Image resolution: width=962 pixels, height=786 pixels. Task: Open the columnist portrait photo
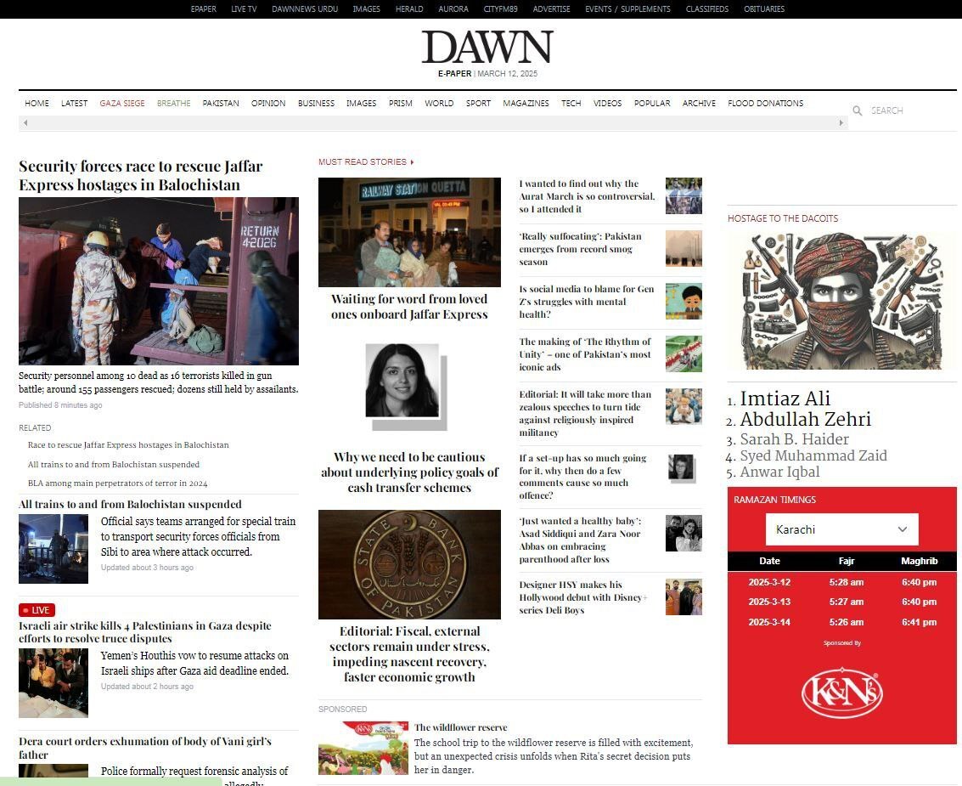pyautogui.click(x=402, y=381)
